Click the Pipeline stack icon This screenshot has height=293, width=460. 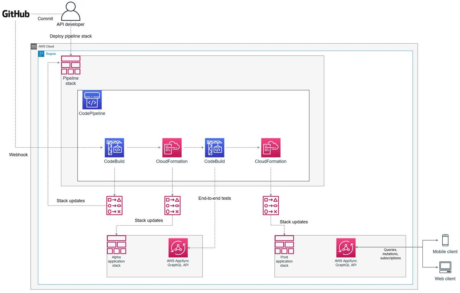[71, 65]
